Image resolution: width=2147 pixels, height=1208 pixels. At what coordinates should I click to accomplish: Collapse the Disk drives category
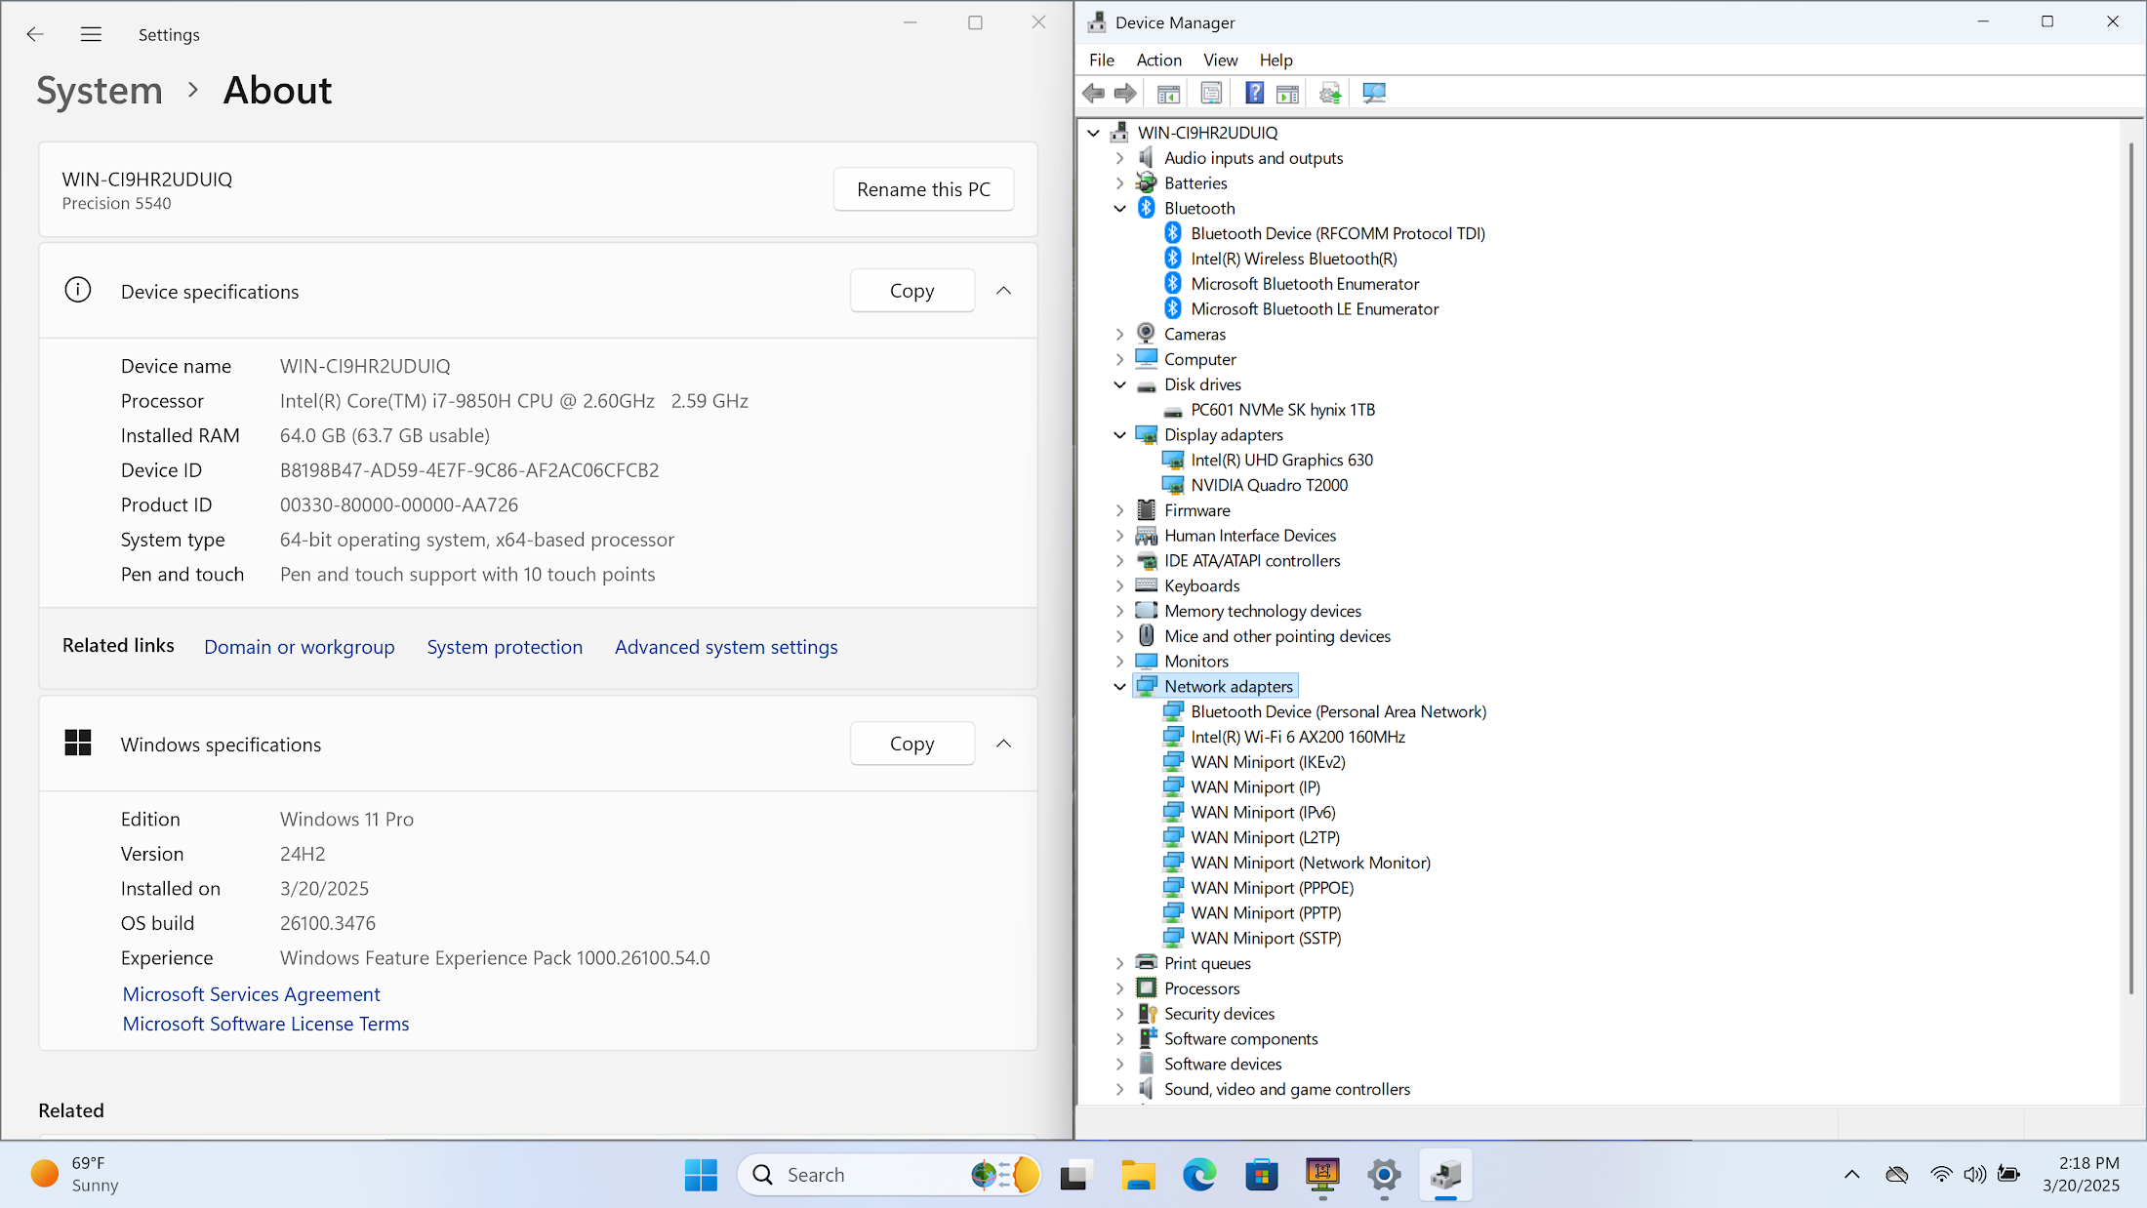click(x=1120, y=384)
